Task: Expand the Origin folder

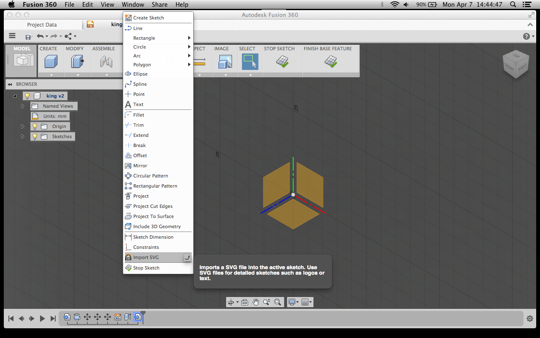Action: click(22, 126)
